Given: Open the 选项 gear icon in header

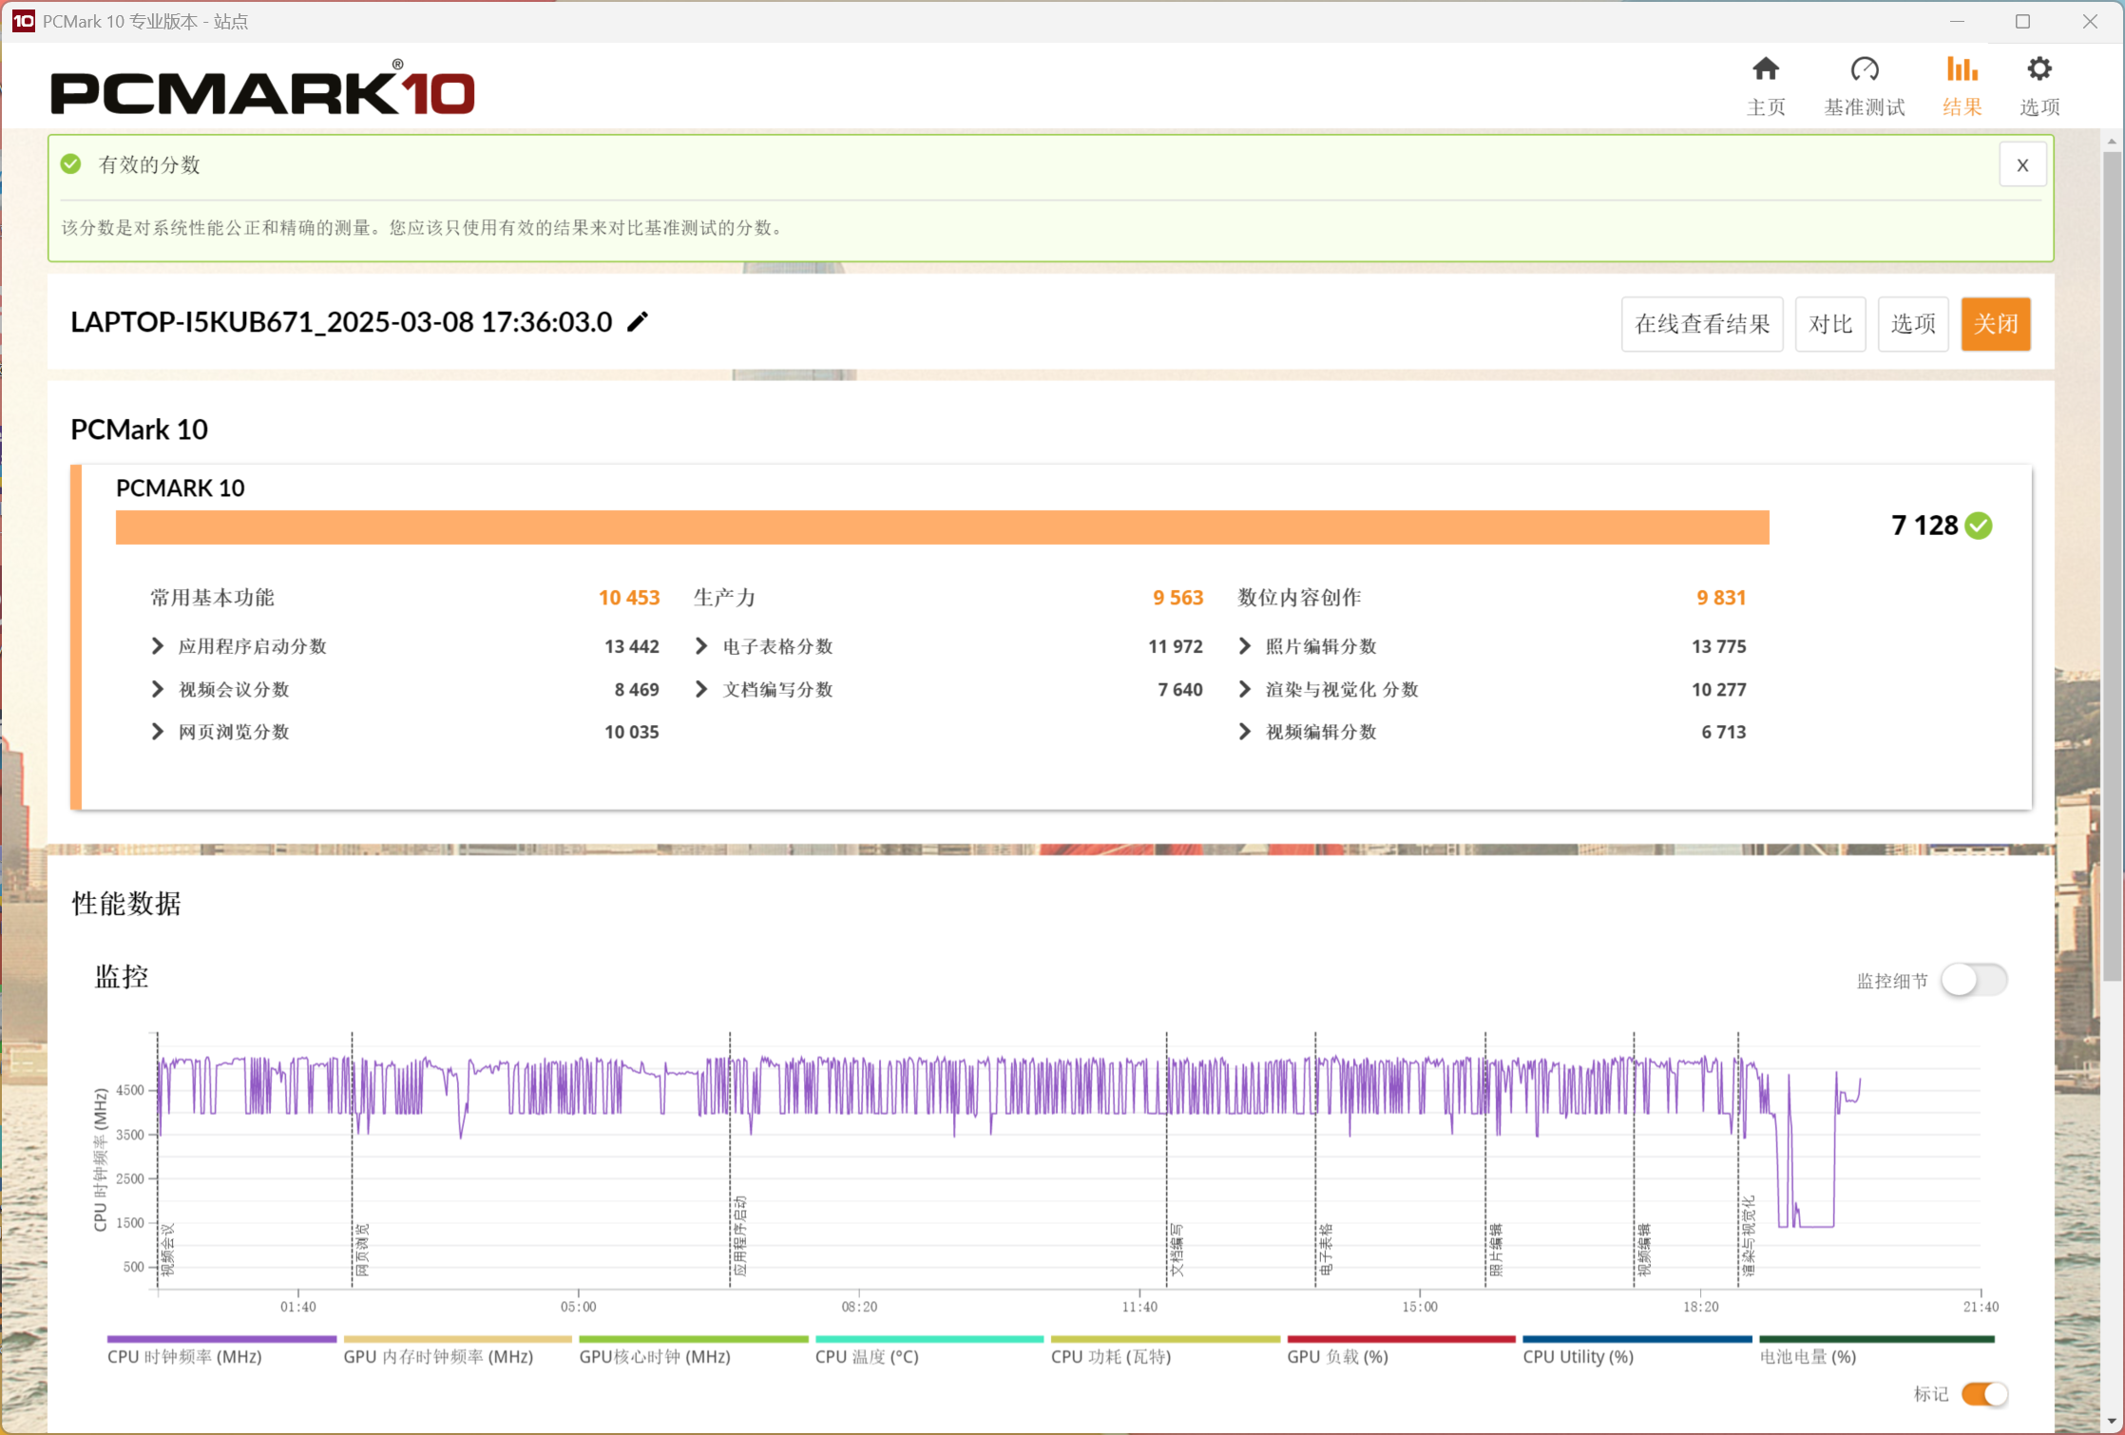Looking at the screenshot, I should pyautogui.click(x=2039, y=69).
